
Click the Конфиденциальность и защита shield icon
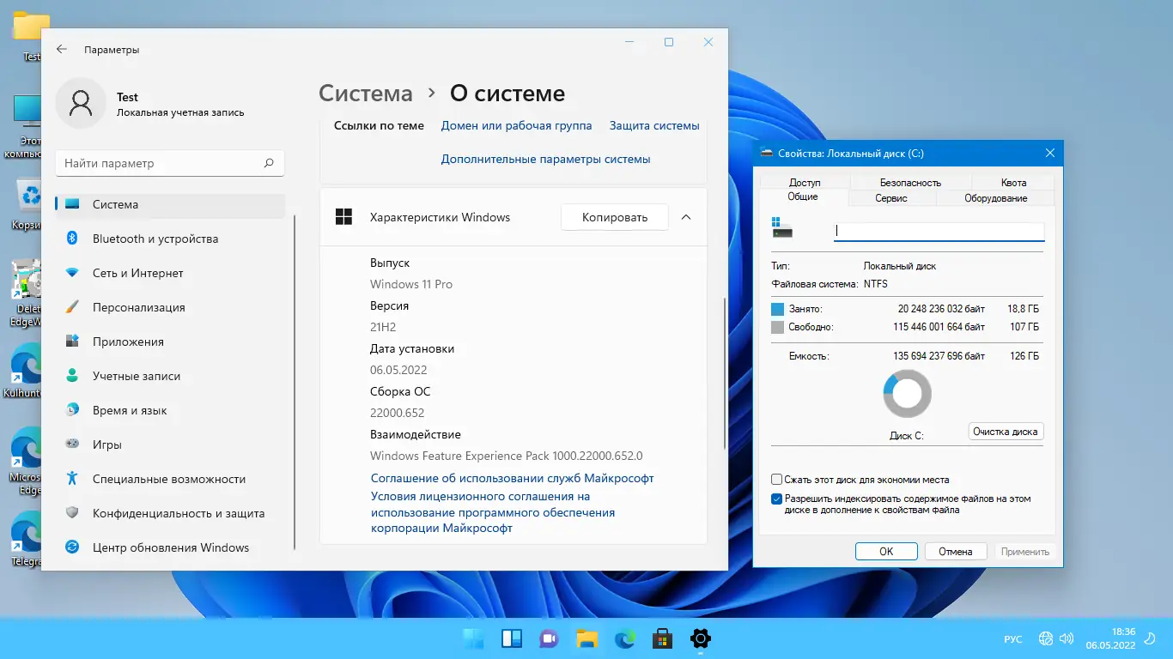[73, 513]
